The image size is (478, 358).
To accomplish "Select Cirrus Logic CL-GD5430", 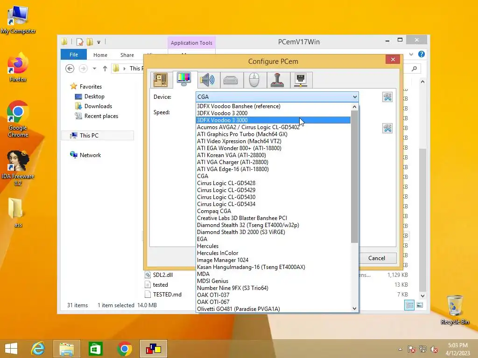I will click(273, 197).
